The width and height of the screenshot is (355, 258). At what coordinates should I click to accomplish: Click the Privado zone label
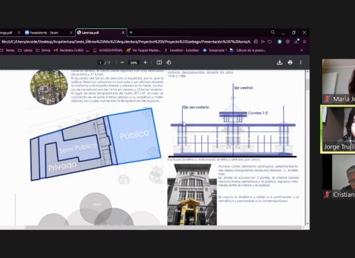point(62,167)
